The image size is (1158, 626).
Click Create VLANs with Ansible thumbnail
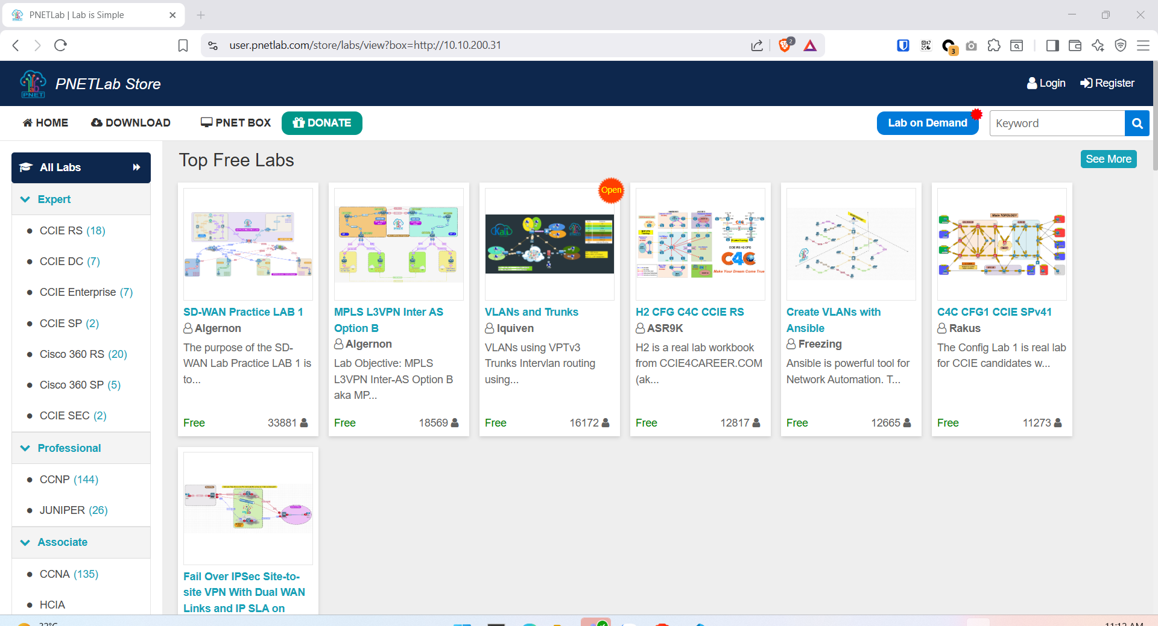coord(851,244)
